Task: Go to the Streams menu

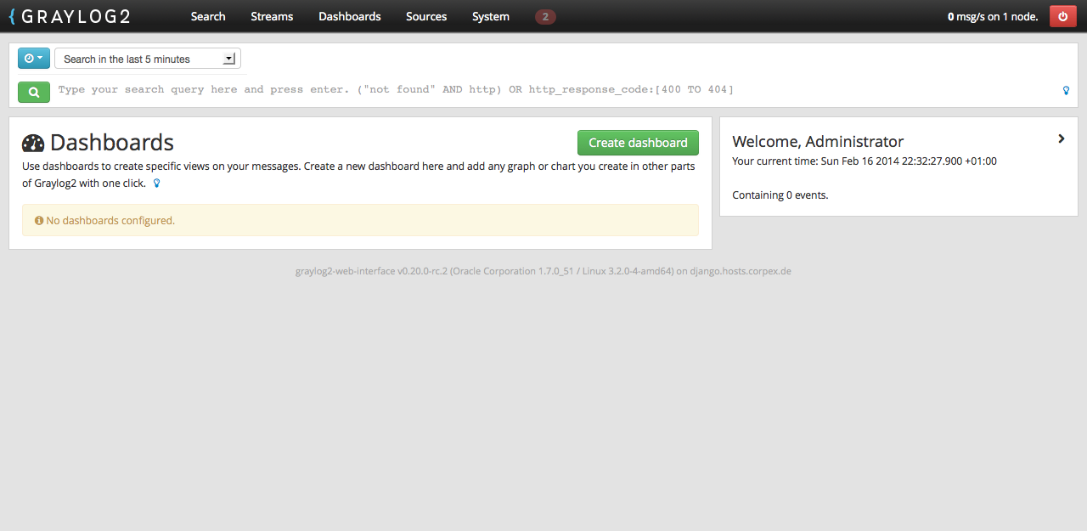Action: (x=272, y=16)
